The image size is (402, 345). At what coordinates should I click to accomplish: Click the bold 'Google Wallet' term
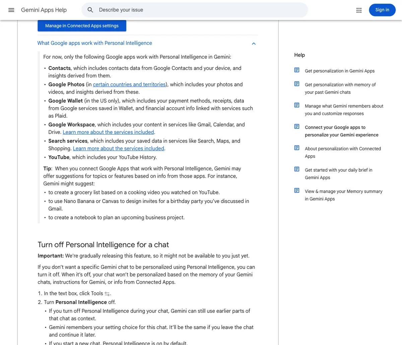pos(65,101)
